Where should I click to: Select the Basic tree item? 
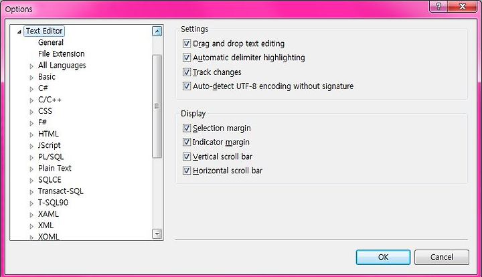click(47, 77)
